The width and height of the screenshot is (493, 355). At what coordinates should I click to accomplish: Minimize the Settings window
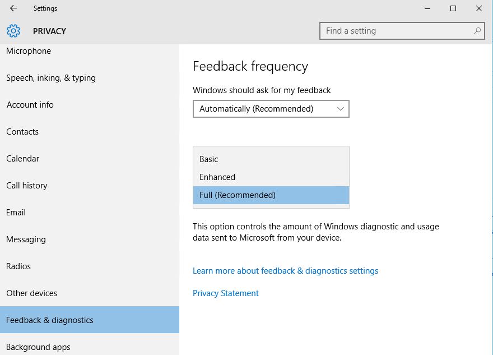point(427,8)
